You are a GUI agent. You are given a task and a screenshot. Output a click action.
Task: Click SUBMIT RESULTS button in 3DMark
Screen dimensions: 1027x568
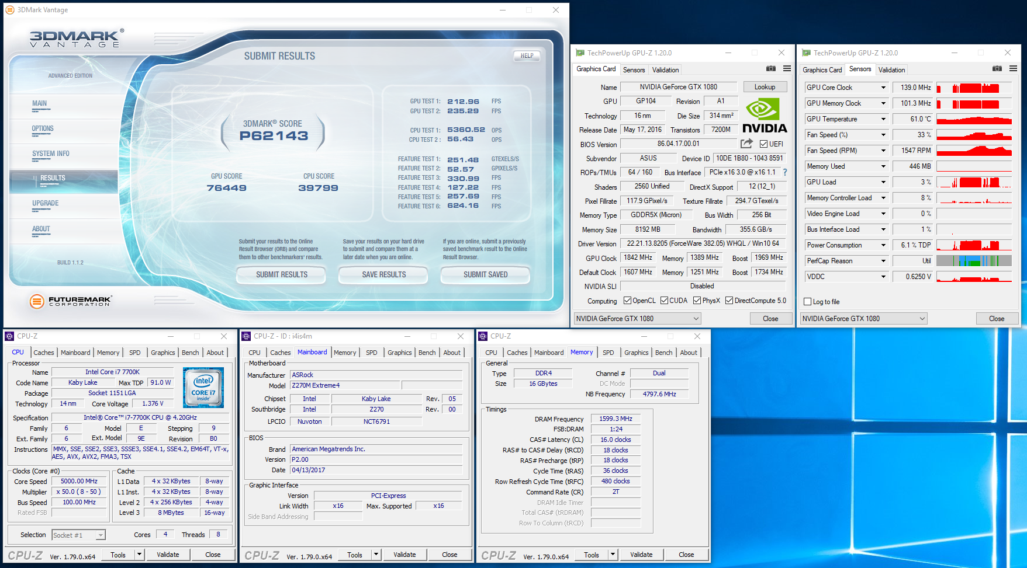point(281,274)
